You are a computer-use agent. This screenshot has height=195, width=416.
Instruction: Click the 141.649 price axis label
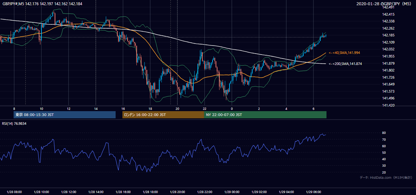click(388, 84)
